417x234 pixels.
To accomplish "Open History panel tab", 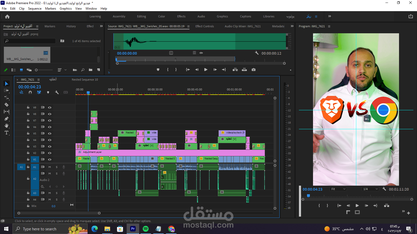I will pos(71,26).
